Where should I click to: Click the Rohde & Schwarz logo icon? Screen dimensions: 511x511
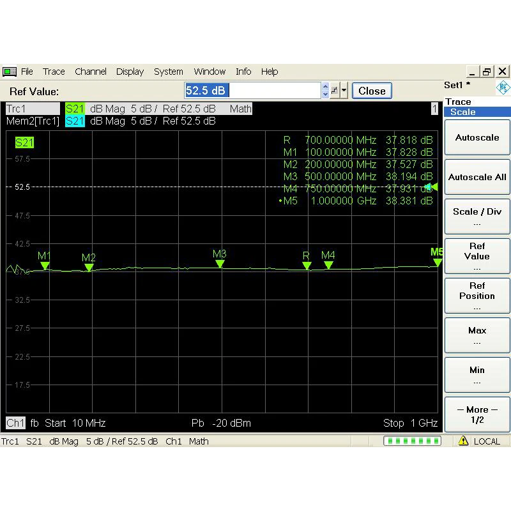[503, 87]
